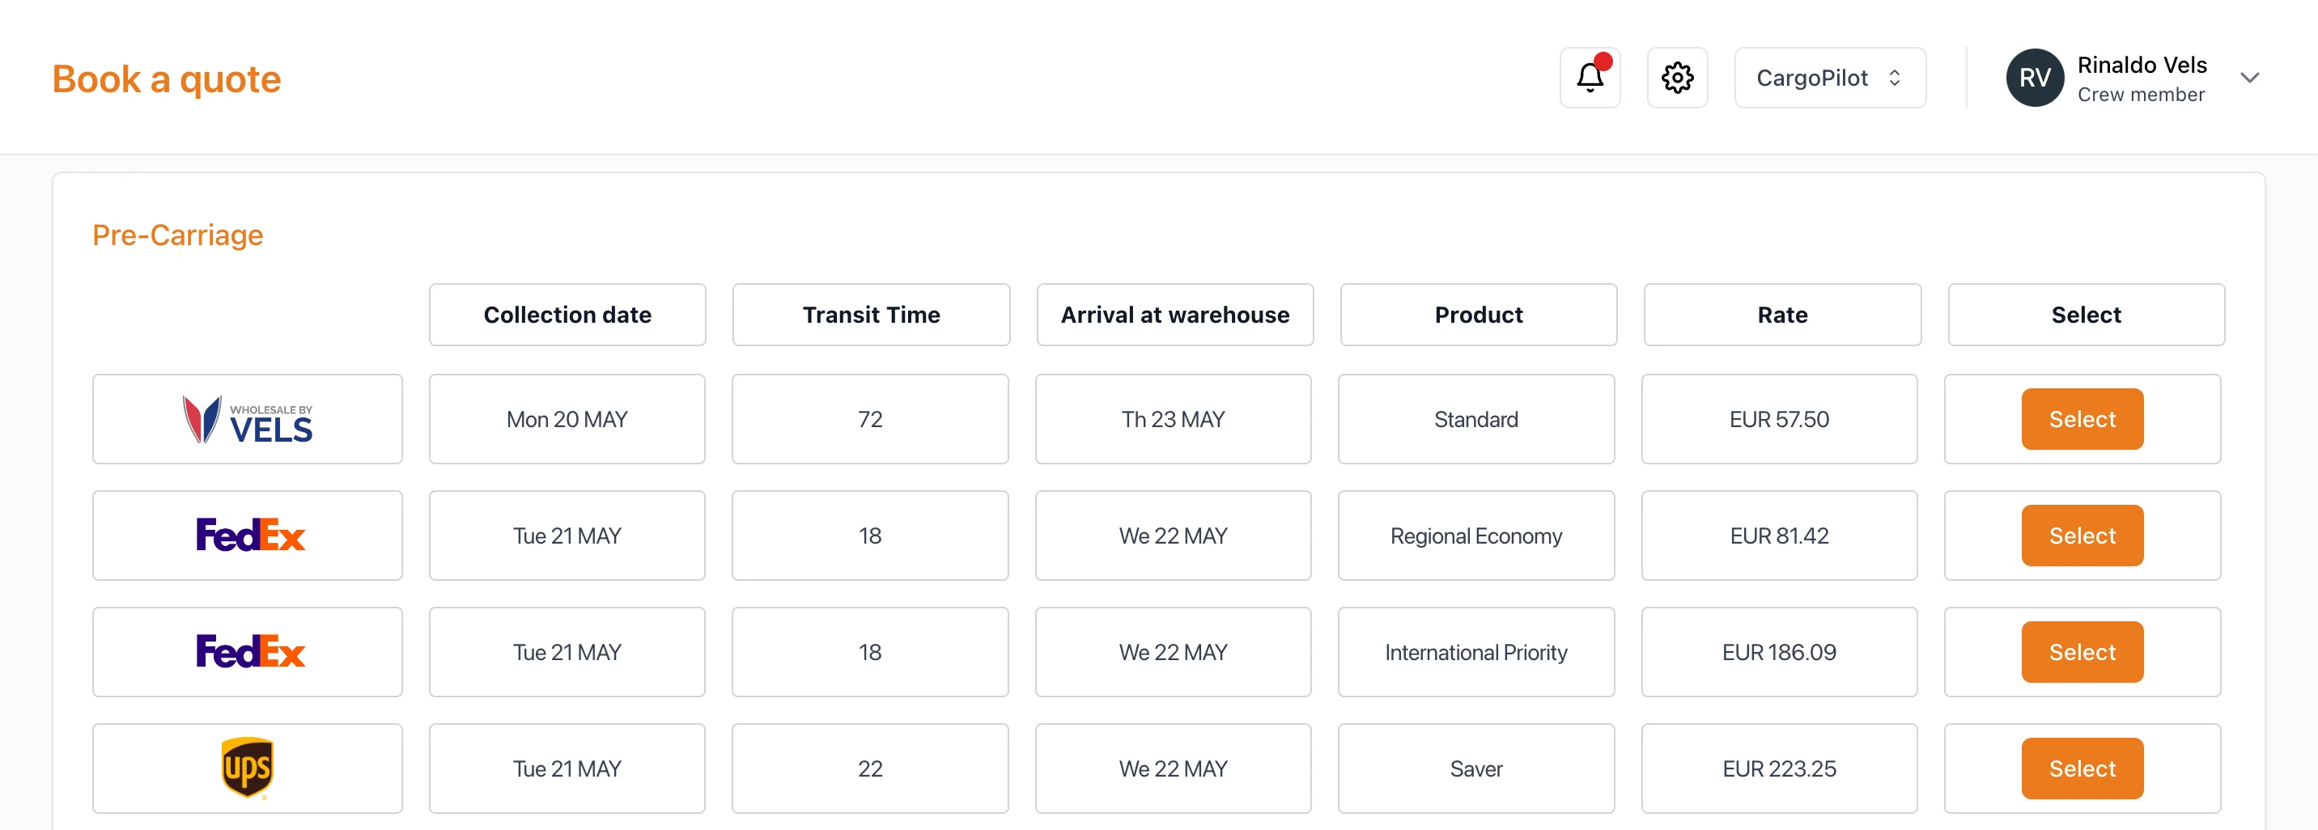Open the CargoPilot workspace dropdown
Screen dimensions: 2318x830
(x=1829, y=78)
